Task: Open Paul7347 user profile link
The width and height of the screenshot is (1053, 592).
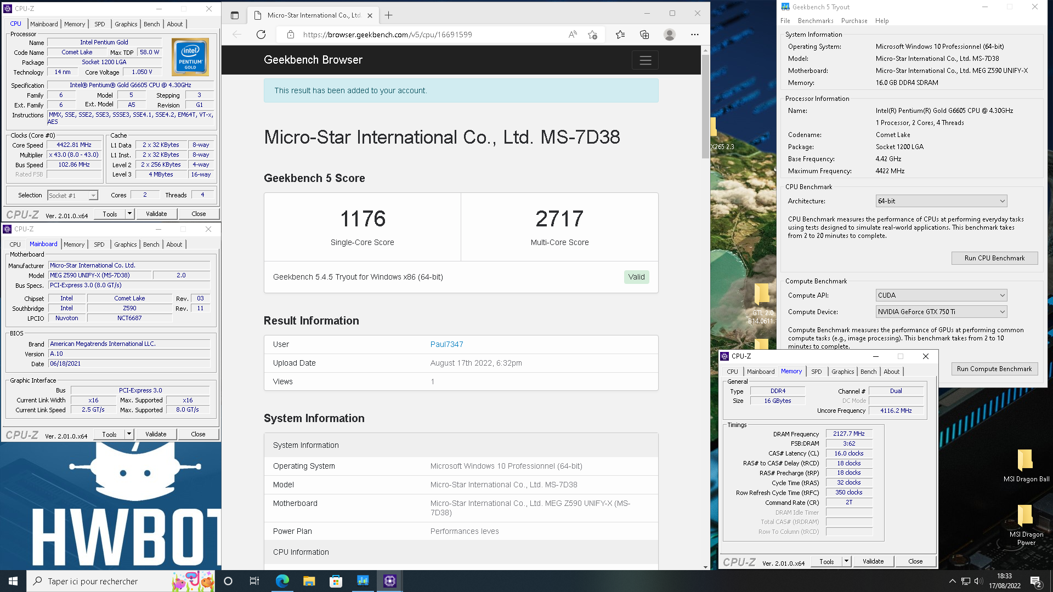Action: click(446, 344)
